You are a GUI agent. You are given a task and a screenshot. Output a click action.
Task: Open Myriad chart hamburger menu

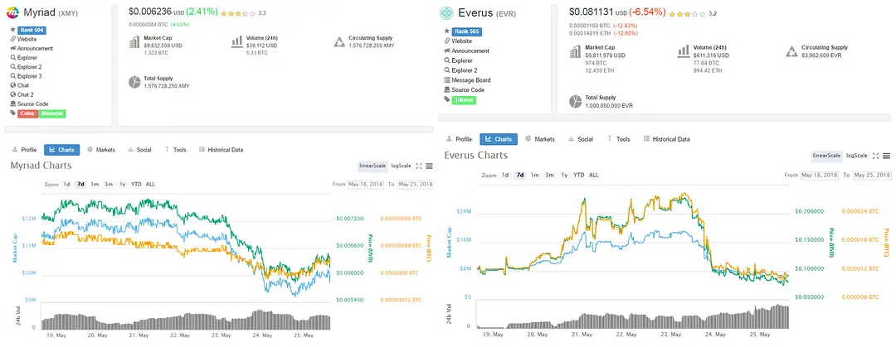click(x=429, y=166)
